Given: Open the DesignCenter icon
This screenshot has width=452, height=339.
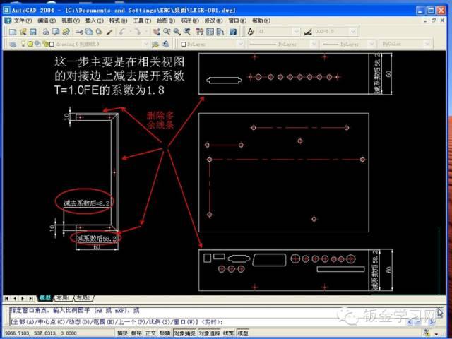Looking at the screenshot, I should (210, 32).
